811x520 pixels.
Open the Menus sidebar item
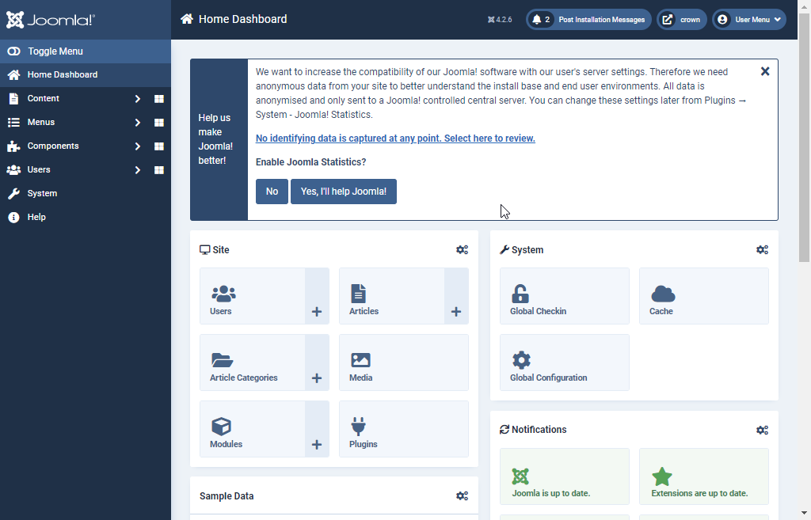pos(41,123)
